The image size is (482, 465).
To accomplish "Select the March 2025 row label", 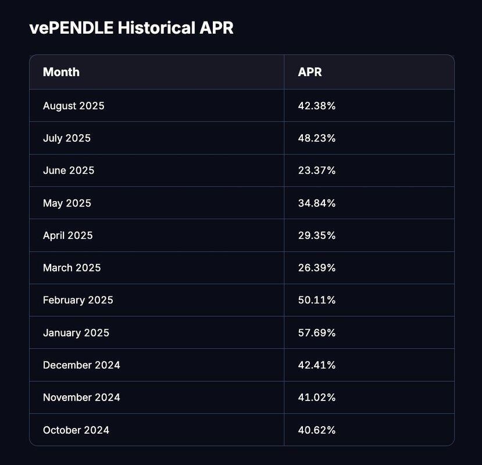I will coord(72,267).
